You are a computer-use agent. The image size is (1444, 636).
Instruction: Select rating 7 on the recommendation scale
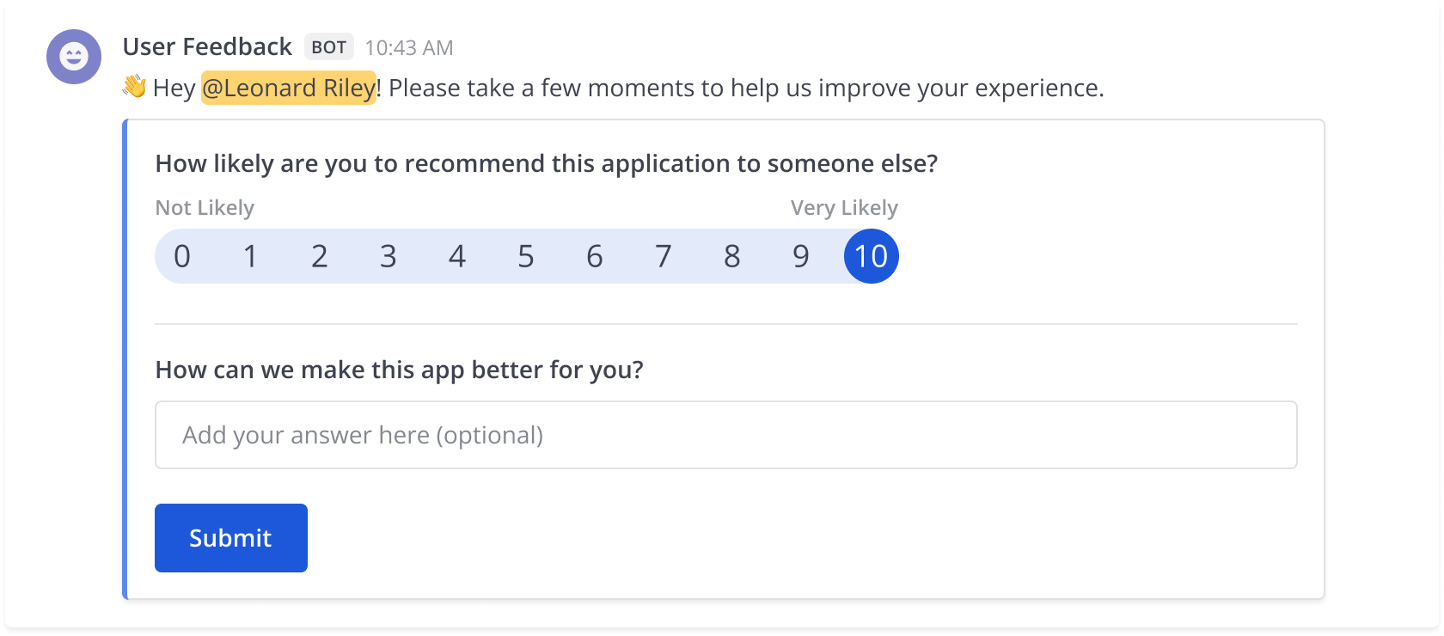(664, 255)
